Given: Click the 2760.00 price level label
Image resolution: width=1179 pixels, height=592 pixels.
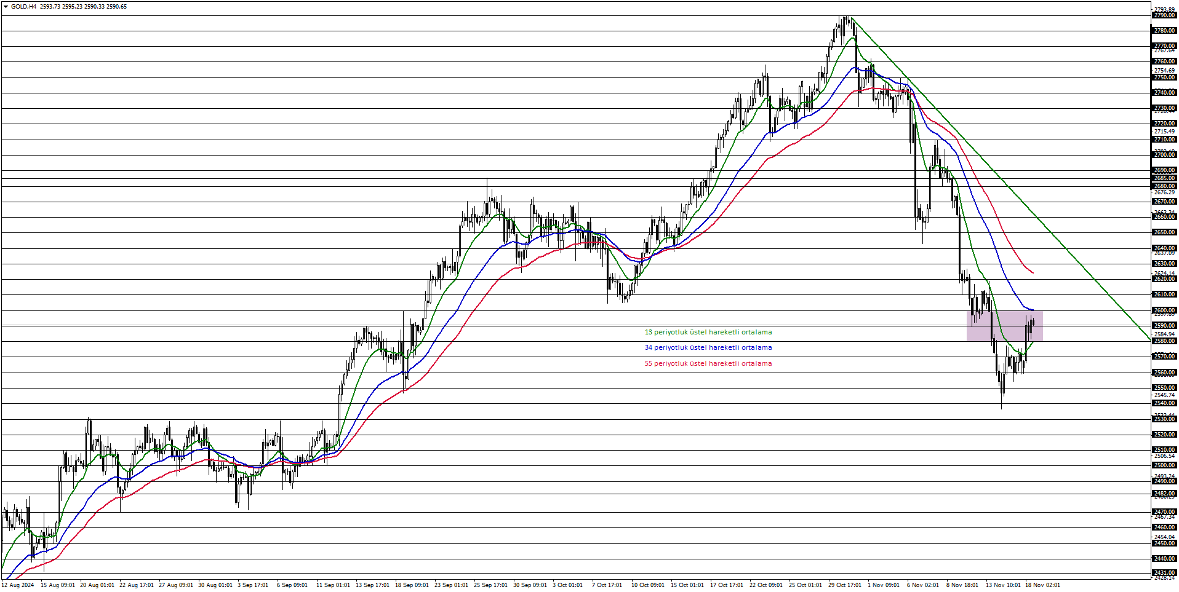Looking at the screenshot, I should click(x=1164, y=61).
